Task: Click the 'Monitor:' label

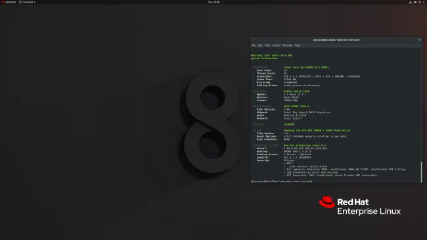Action: tap(262, 97)
